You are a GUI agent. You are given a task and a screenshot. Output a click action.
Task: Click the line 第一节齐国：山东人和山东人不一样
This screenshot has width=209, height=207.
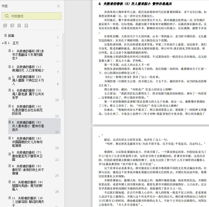pyautogui.click(x=127, y=65)
